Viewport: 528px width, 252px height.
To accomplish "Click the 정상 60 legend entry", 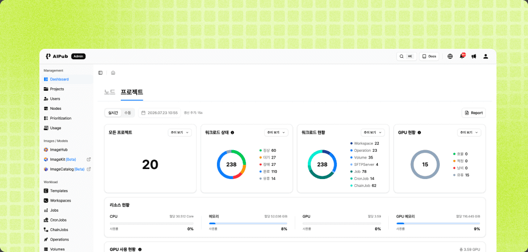I will 268,150.
